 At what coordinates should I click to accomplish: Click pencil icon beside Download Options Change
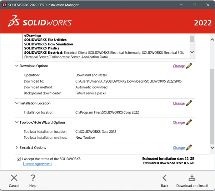189,66
